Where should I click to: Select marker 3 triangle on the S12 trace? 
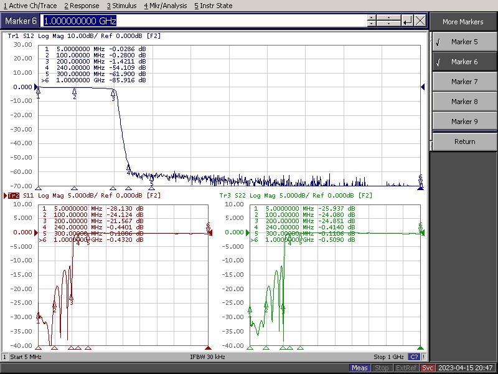(113, 93)
